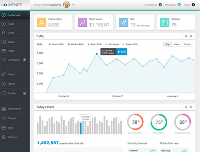Click the Forum pencil icon
This screenshot has height=152, width=200.
point(4,74)
